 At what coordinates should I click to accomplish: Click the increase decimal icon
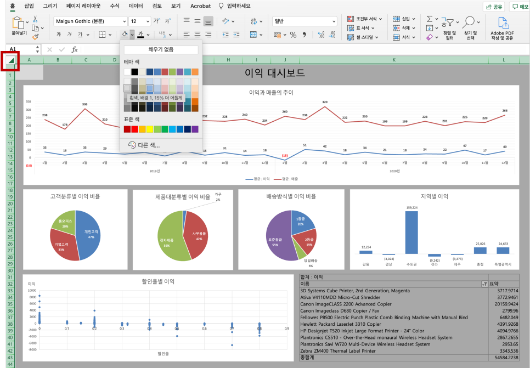pyautogui.click(x=322, y=35)
